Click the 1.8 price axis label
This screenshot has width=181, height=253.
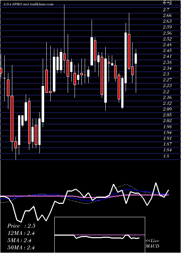166,156
